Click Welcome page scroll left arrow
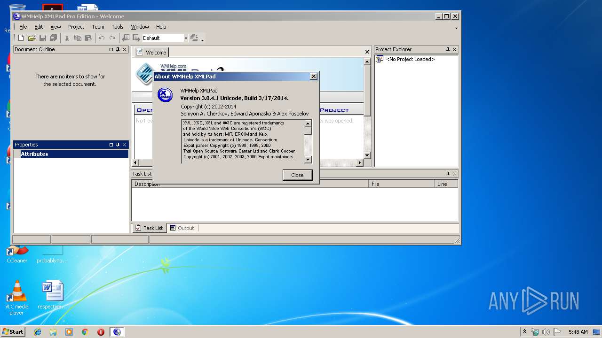The image size is (602, 338). 135,163
